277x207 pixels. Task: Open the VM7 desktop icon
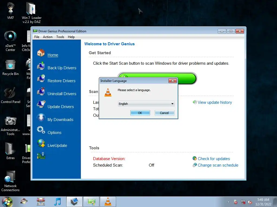(11, 11)
